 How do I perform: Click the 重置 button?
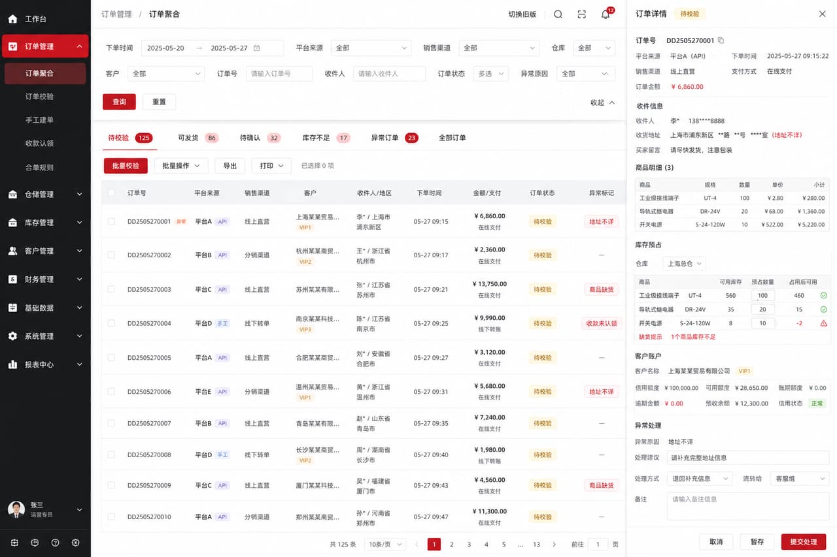point(159,102)
